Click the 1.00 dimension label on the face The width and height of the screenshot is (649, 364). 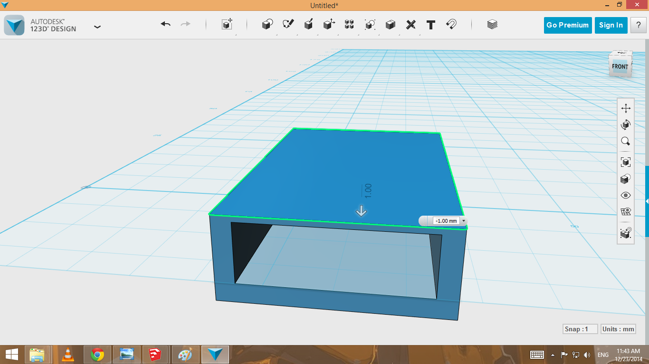tap(368, 191)
